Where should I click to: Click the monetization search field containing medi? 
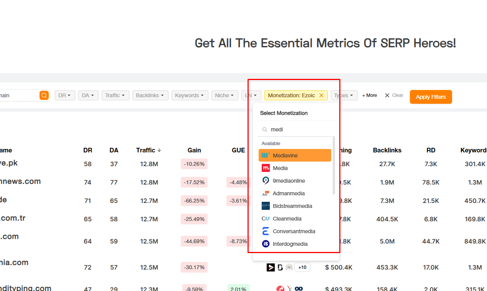tap(296, 129)
